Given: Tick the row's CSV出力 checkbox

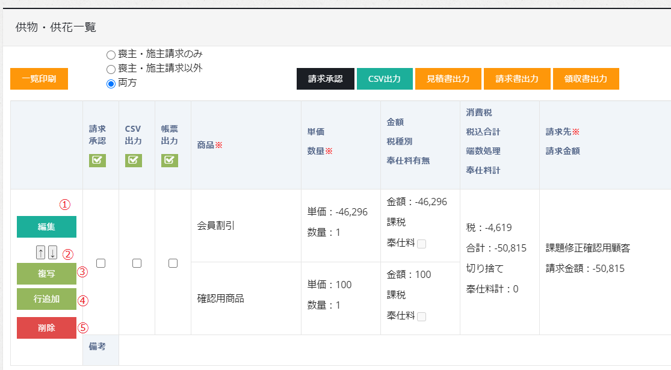Looking at the screenshot, I should (x=137, y=263).
